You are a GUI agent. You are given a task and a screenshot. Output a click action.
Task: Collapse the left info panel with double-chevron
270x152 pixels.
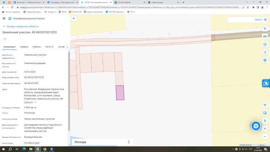click(74, 18)
